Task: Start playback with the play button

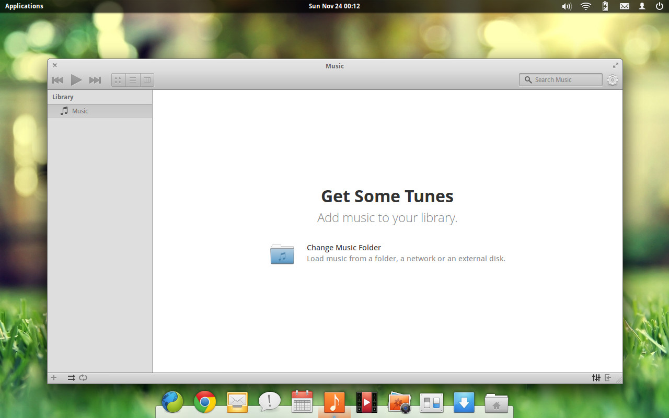Action: [76, 80]
